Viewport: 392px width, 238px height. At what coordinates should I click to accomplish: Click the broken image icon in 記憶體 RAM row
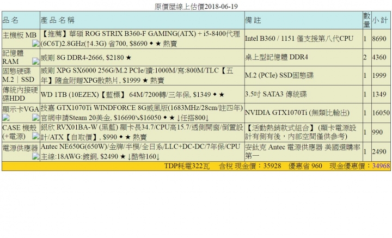pos(35,61)
